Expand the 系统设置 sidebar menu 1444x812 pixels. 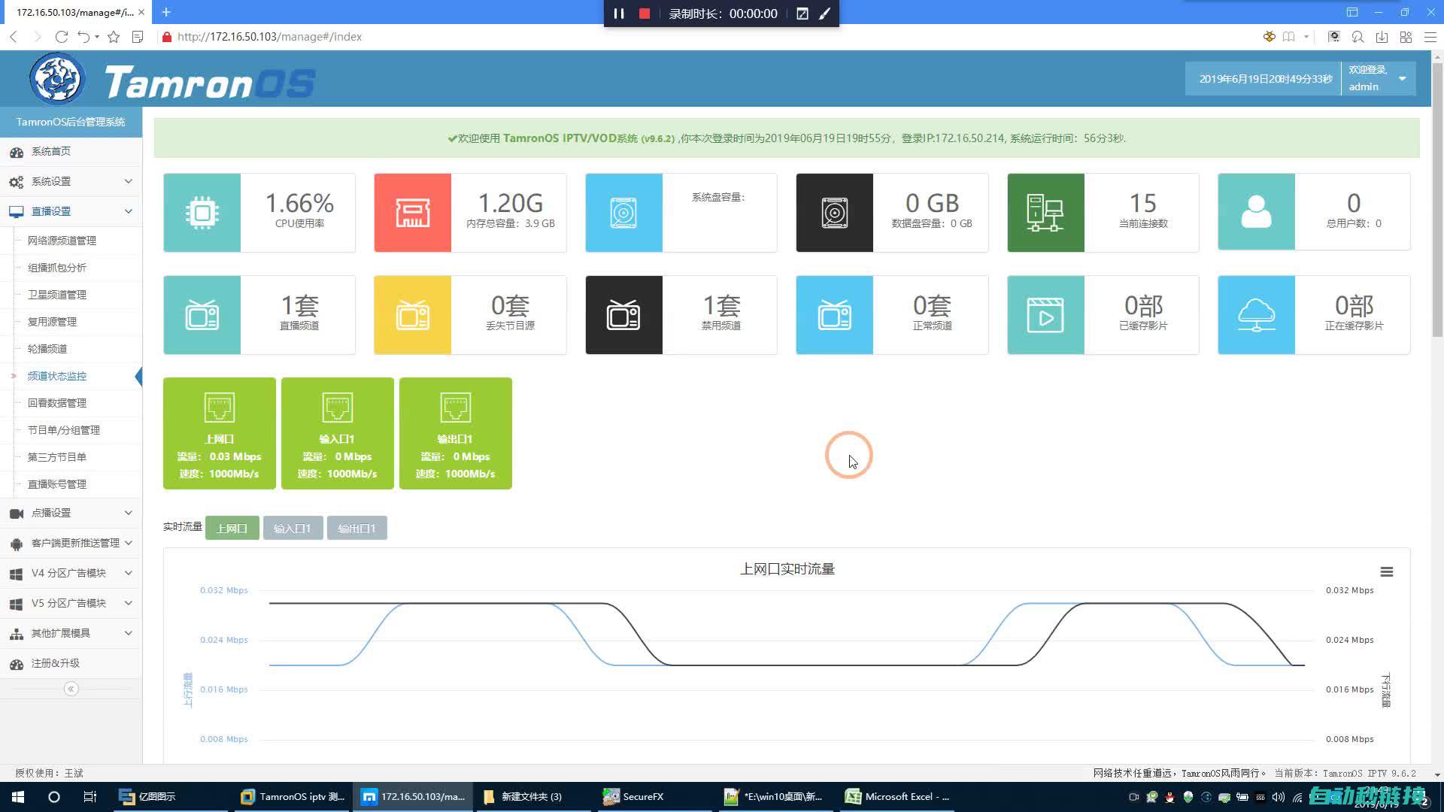[x=71, y=181]
